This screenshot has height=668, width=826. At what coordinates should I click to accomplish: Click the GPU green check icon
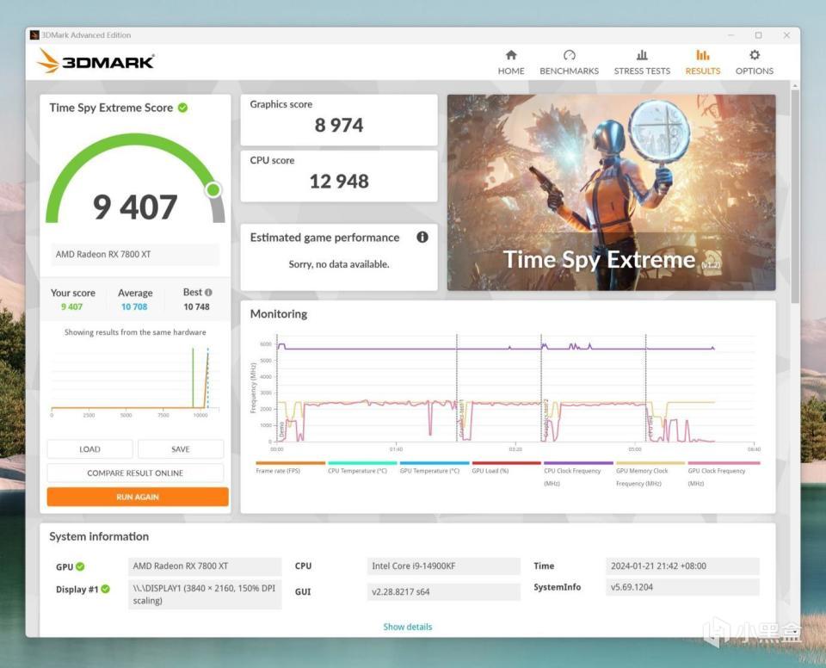tap(80, 566)
